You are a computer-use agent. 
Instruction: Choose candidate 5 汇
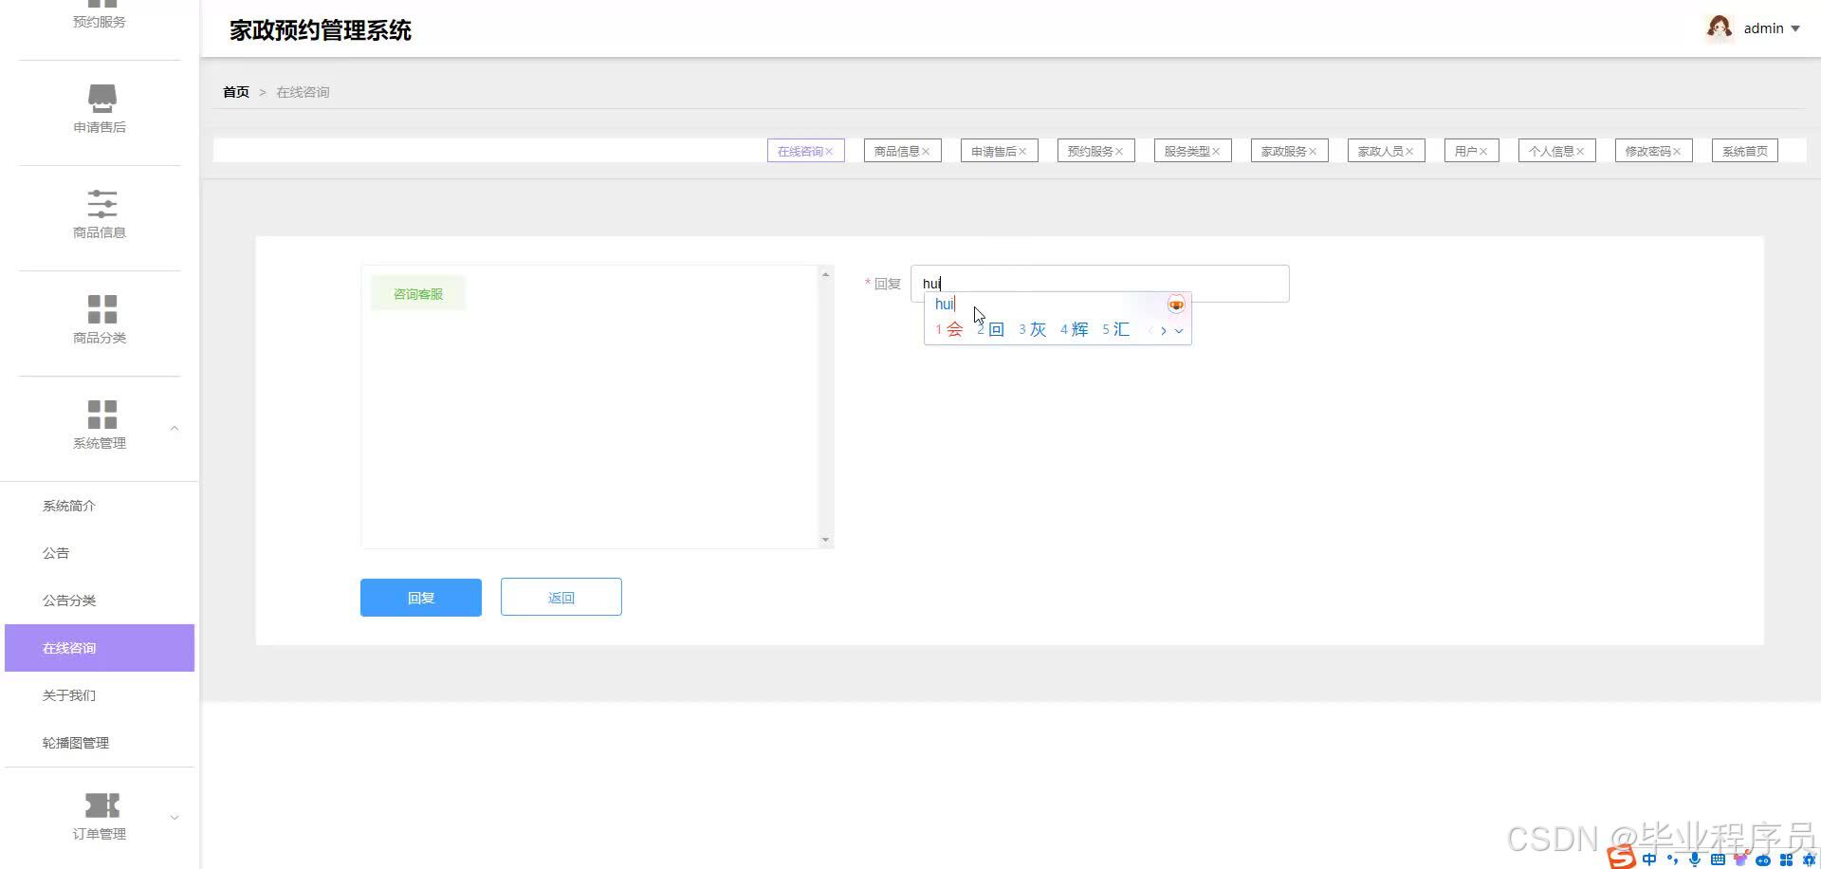tap(1115, 329)
